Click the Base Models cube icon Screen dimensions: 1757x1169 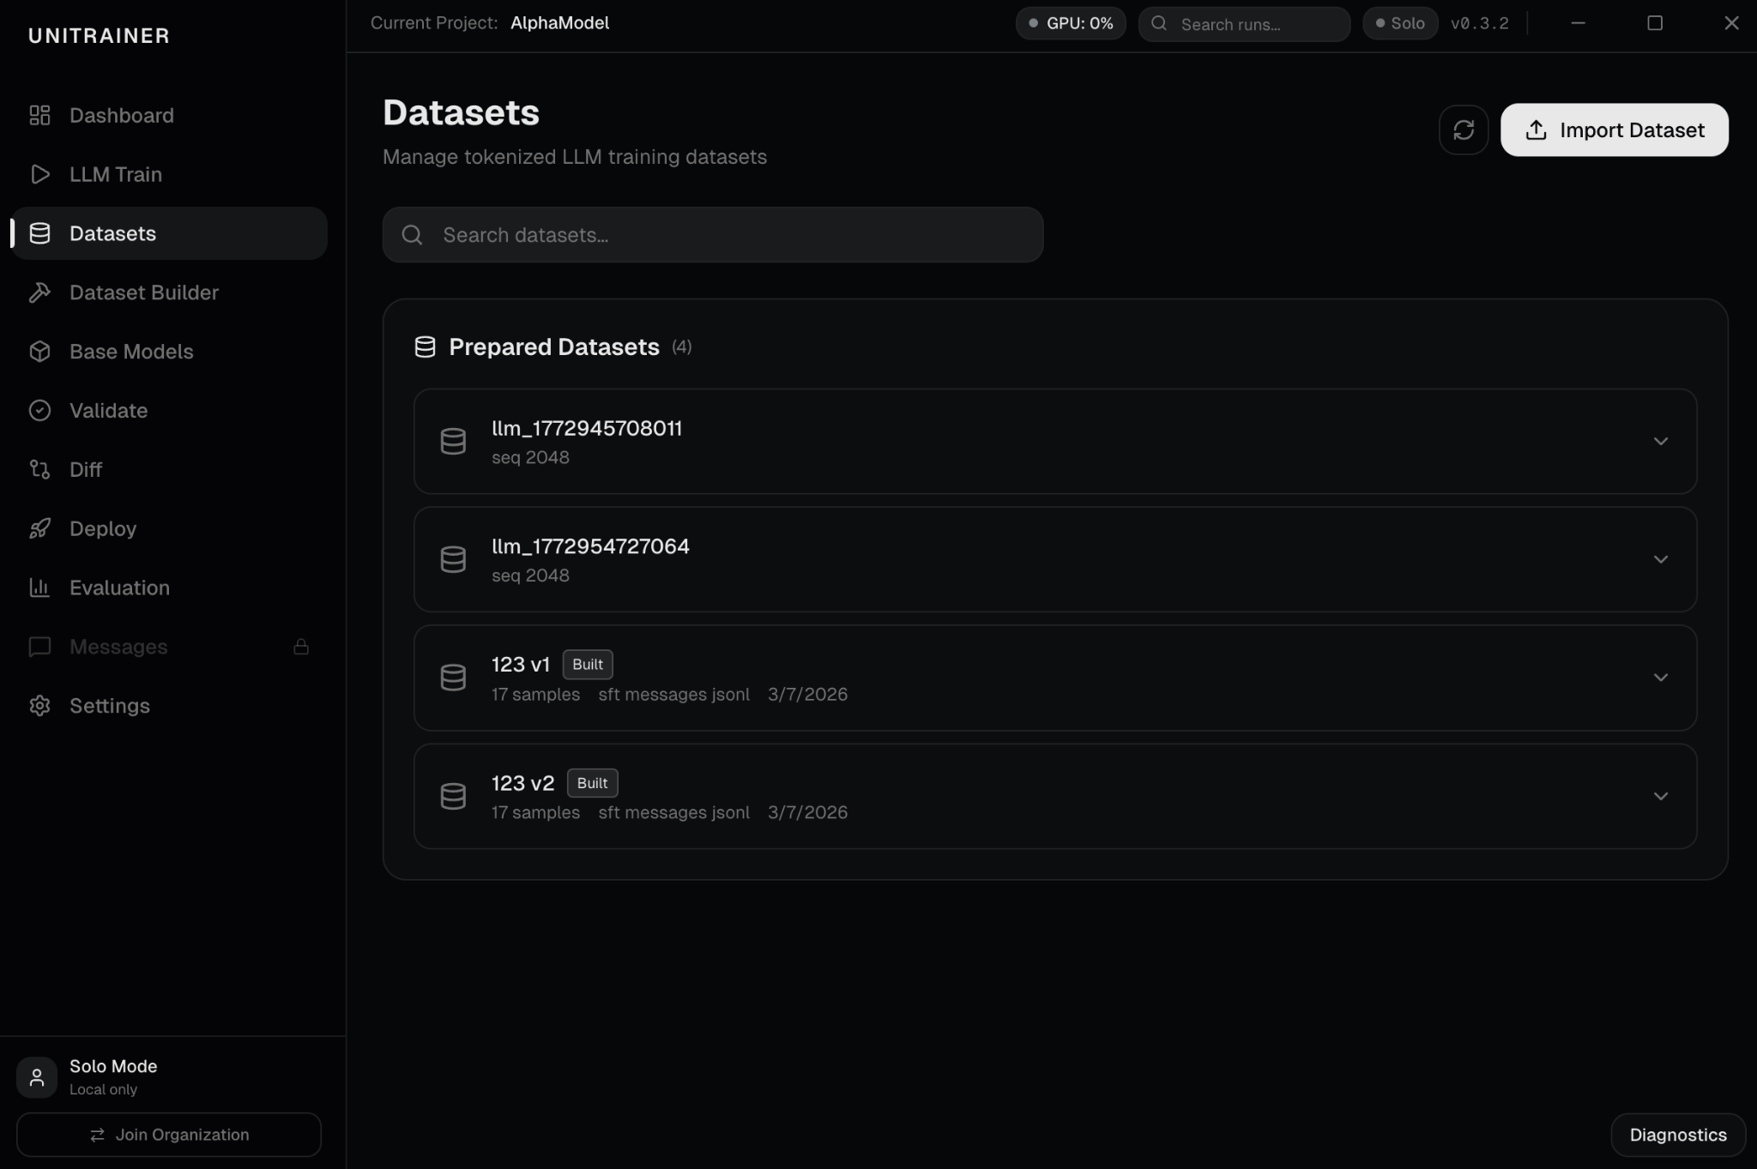coord(39,352)
